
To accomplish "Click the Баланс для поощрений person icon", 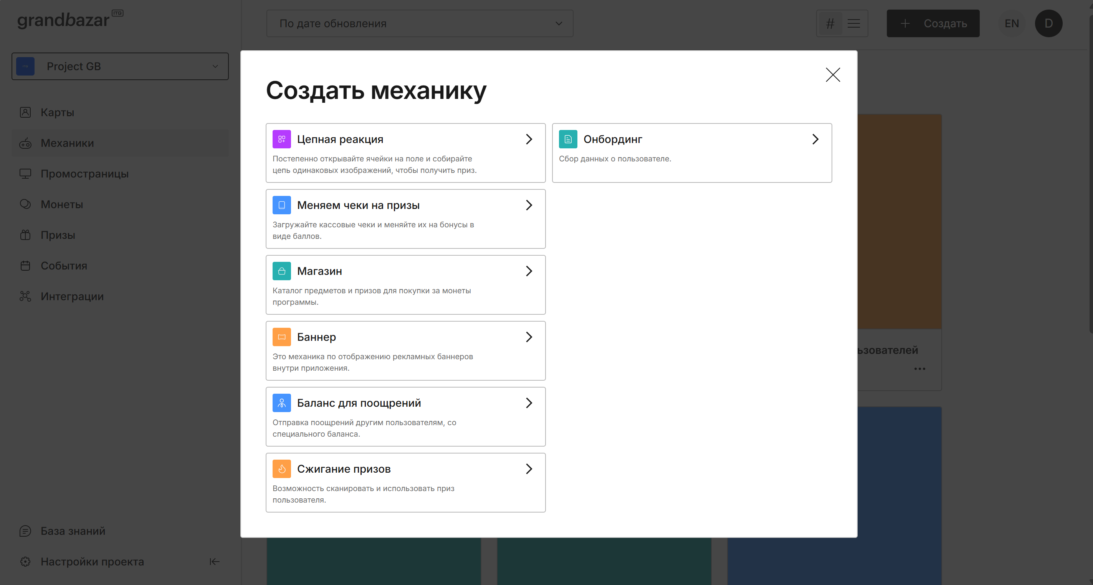I will pos(281,403).
